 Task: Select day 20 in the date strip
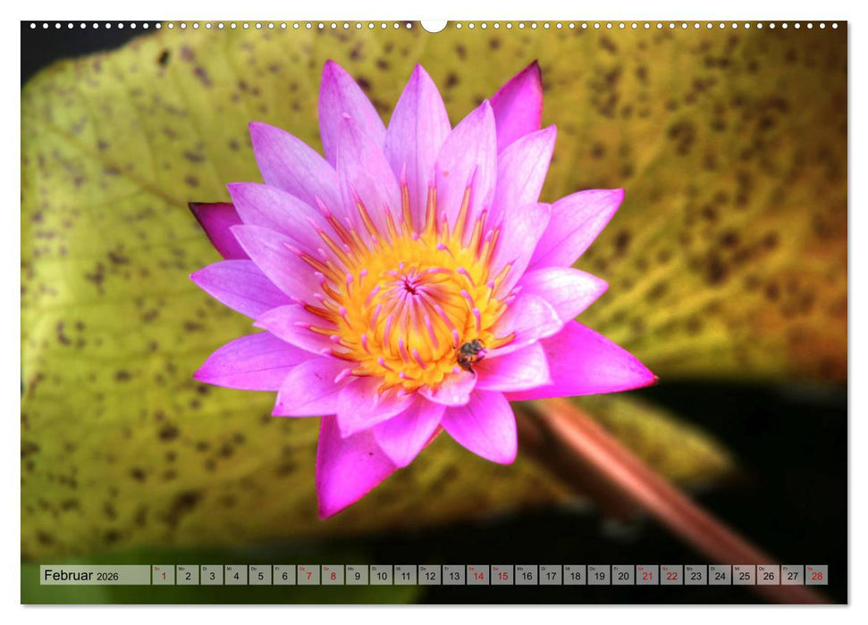pos(622,575)
